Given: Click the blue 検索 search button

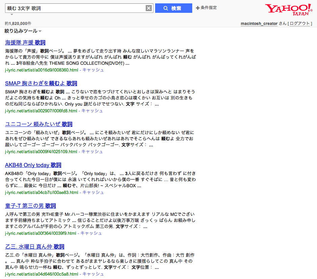Looking at the screenshot, I should coord(173,8).
